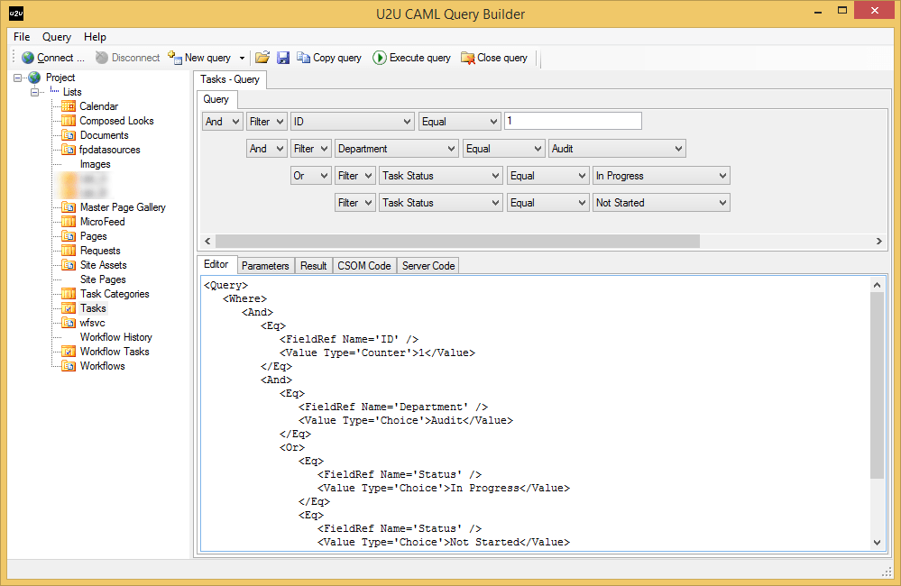Viewport: 901px width, 586px height.
Task: Click the editor vertical scrollbar thumb
Action: (x=877, y=385)
